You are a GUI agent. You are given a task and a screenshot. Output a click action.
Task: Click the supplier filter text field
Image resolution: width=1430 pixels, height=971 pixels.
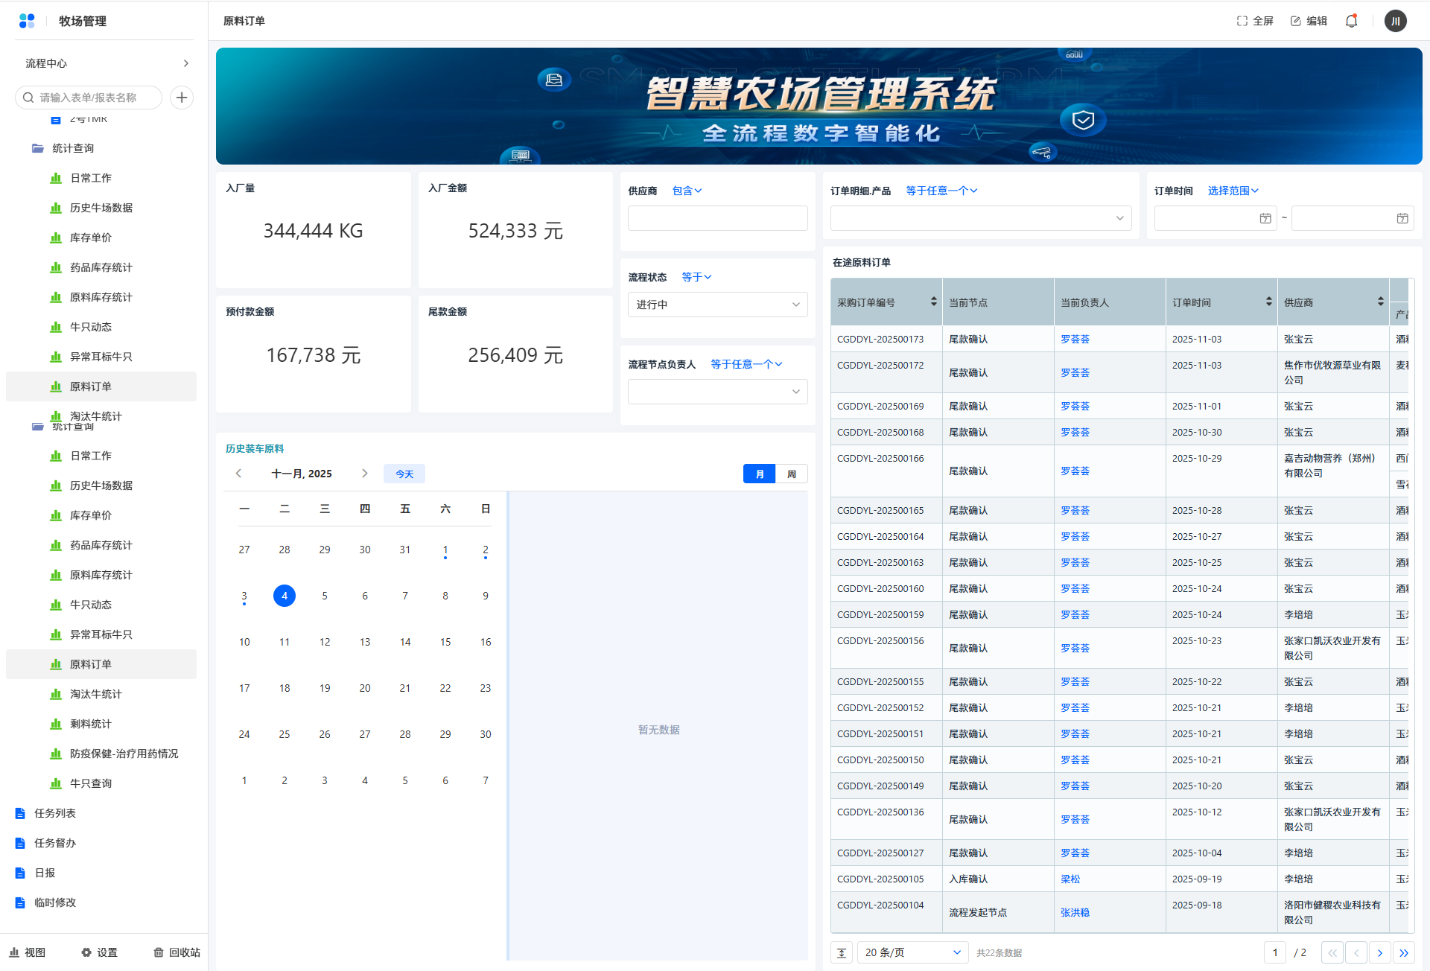(717, 218)
